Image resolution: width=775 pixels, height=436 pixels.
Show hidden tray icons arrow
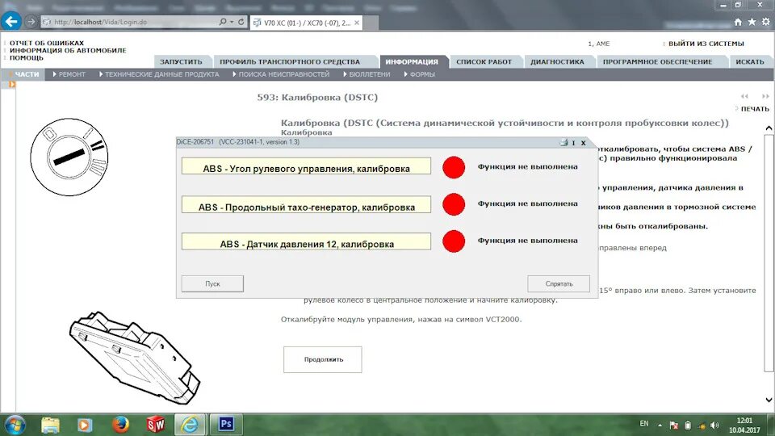pos(660,426)
